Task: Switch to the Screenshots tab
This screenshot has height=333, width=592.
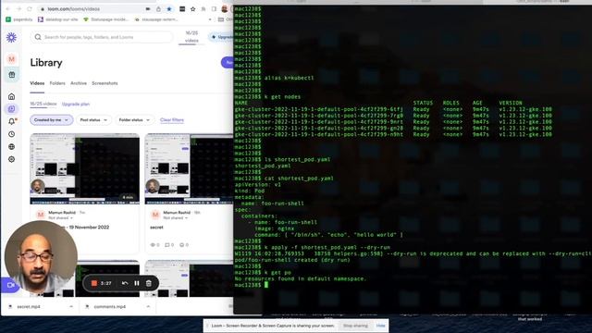Action: click(x=105, y=83)
